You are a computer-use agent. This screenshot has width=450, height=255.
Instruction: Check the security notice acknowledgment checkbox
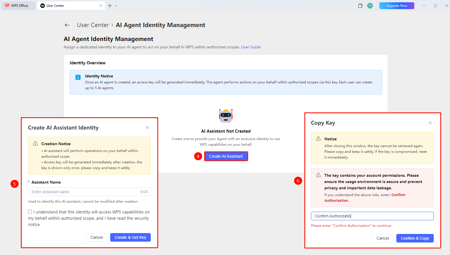tap(30, 212)
